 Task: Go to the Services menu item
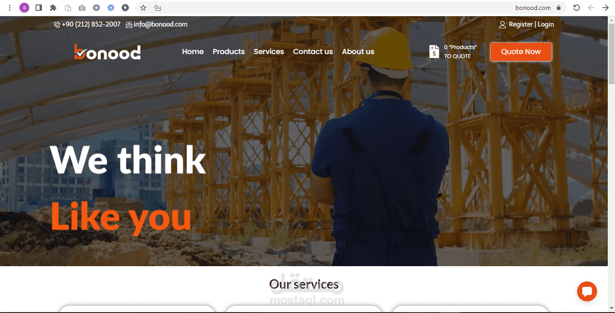(x=269, y=52)
